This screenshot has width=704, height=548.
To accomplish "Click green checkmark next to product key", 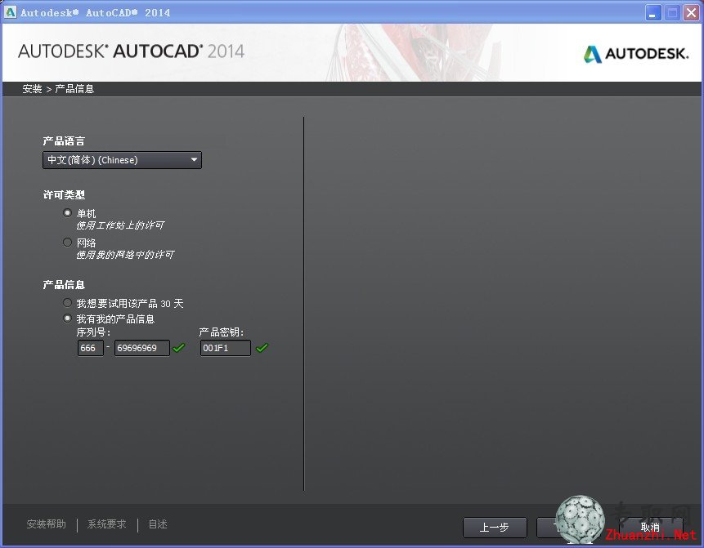I will (262, 348).
